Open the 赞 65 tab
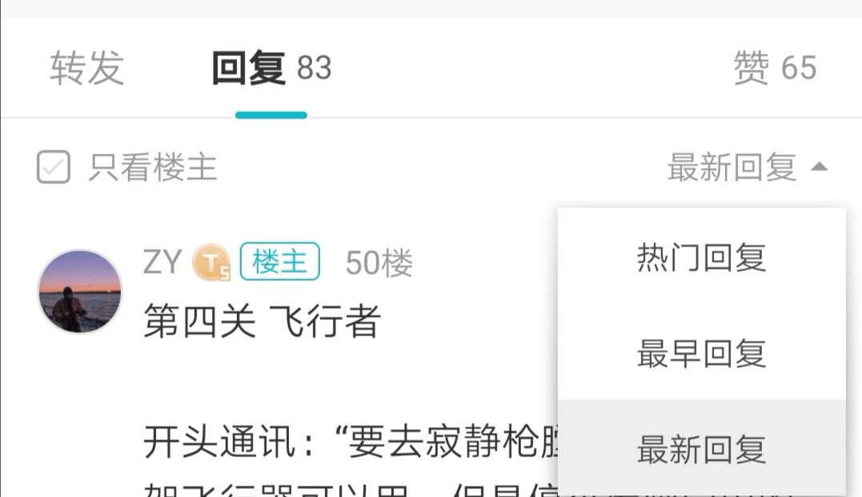 [x=775, y=67]
